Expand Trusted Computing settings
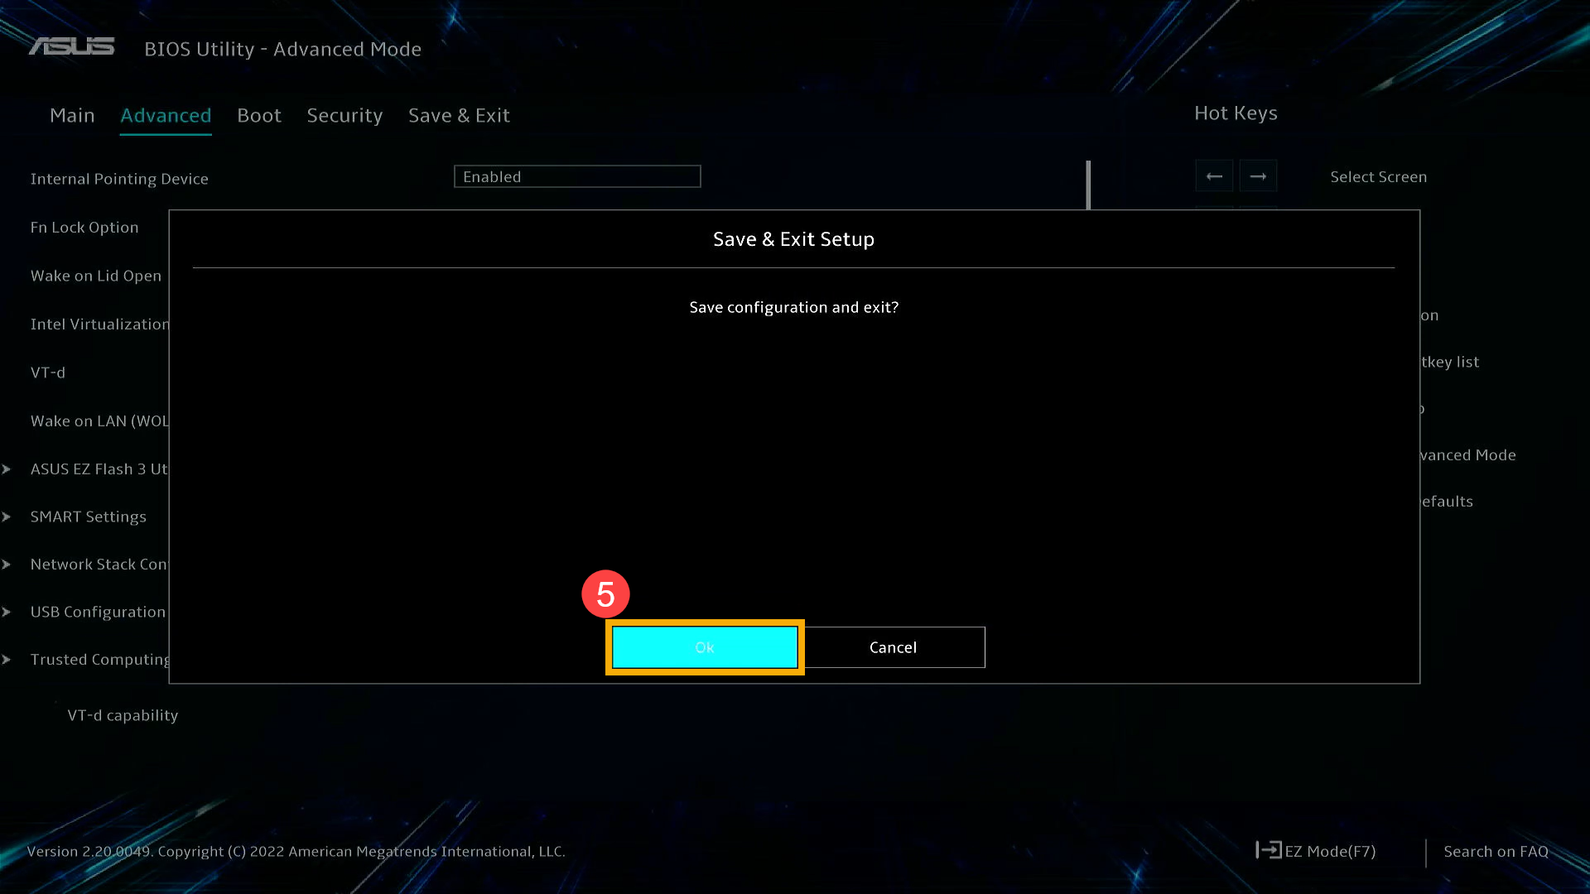 click(100, 658)
